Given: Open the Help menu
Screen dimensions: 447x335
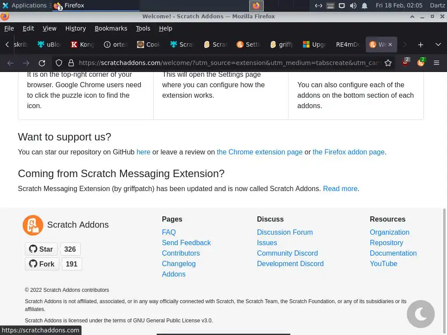Looking at the screenshot, I should (165, 28).
